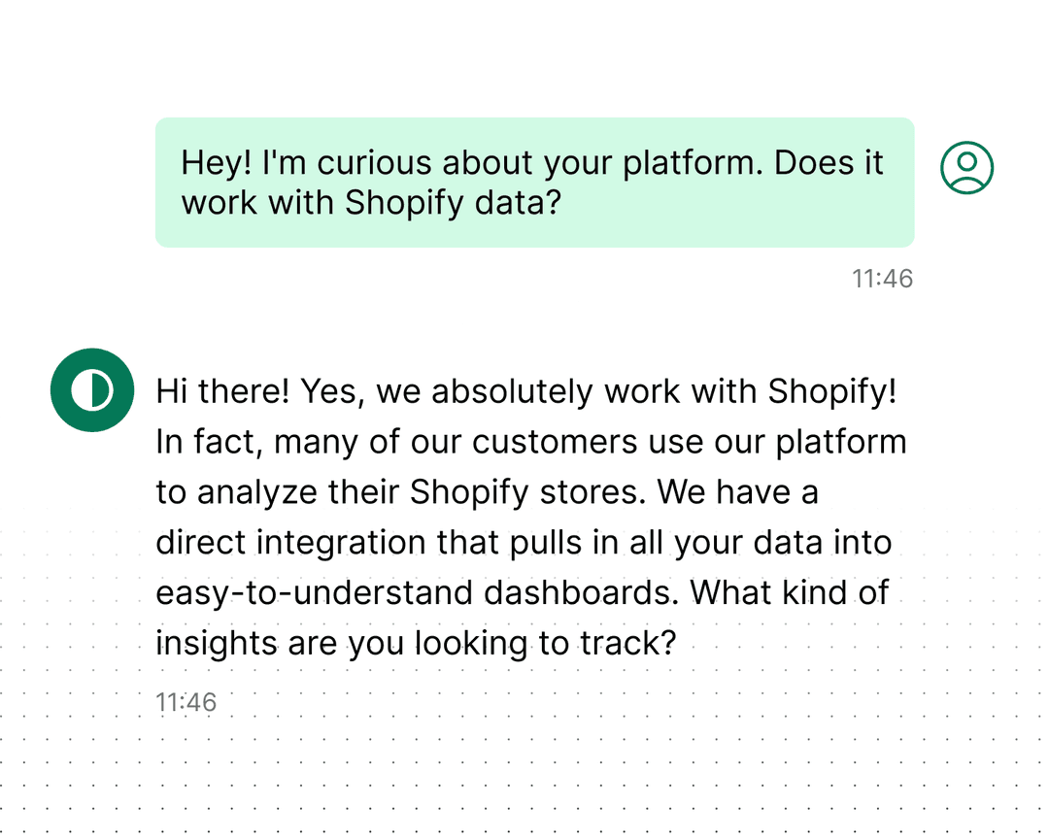
Task: Click "We have a" in bot message
Action: (x=737, y=492)
